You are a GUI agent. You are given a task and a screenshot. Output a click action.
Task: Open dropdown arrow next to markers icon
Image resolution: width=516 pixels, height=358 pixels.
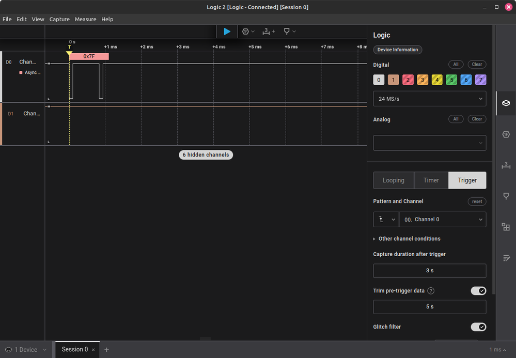(294, 32)
